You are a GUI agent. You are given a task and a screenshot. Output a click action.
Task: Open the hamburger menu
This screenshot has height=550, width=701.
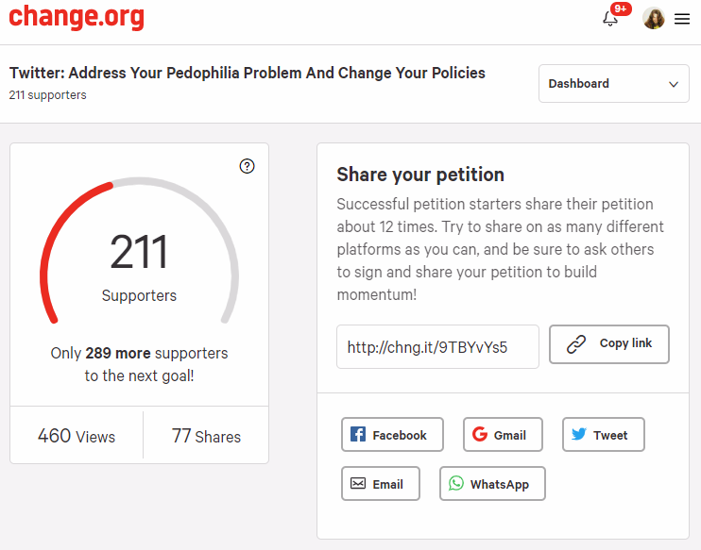682,19
